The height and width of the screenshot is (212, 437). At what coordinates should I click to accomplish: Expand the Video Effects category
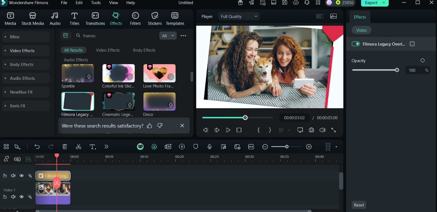pyautogui.click(x=26, y=51)
